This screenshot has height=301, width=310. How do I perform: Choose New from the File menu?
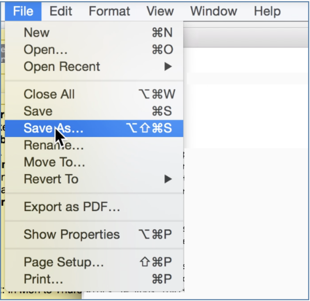pyautogui.click(x=37, y=33)
